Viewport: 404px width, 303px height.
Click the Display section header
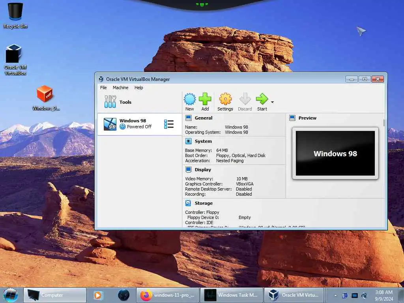click(x=203, y=170)
